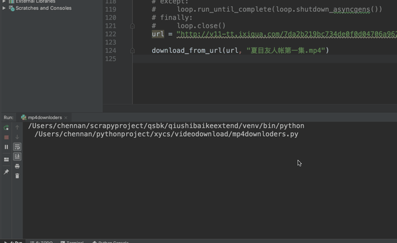Expand the Scratches and Consoles tree node
Image resolution: width=397 pixels, height=243 pixels.
(x=4, y=8)
